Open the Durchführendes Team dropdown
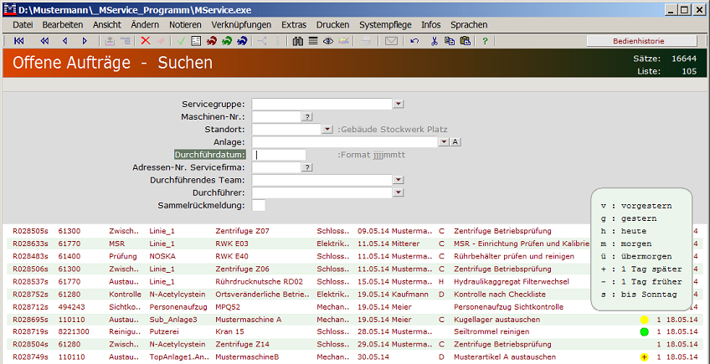 click(398, 180)
